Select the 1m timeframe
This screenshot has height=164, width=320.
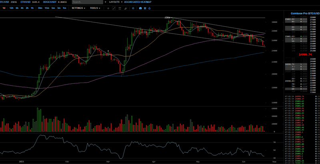pyautogui.click(x=64, y=8)
